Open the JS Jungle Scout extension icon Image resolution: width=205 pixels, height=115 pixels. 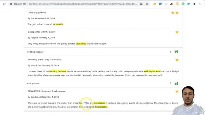pyautogui.click(x=172, y=4)
